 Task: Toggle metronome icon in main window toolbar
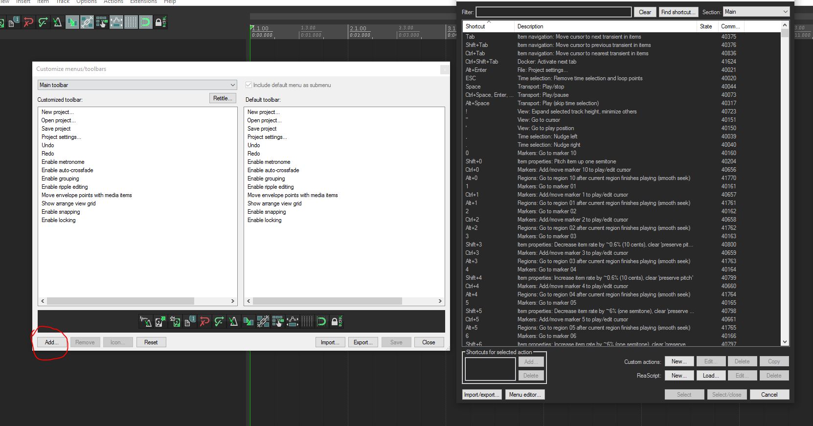pos(57,22)
